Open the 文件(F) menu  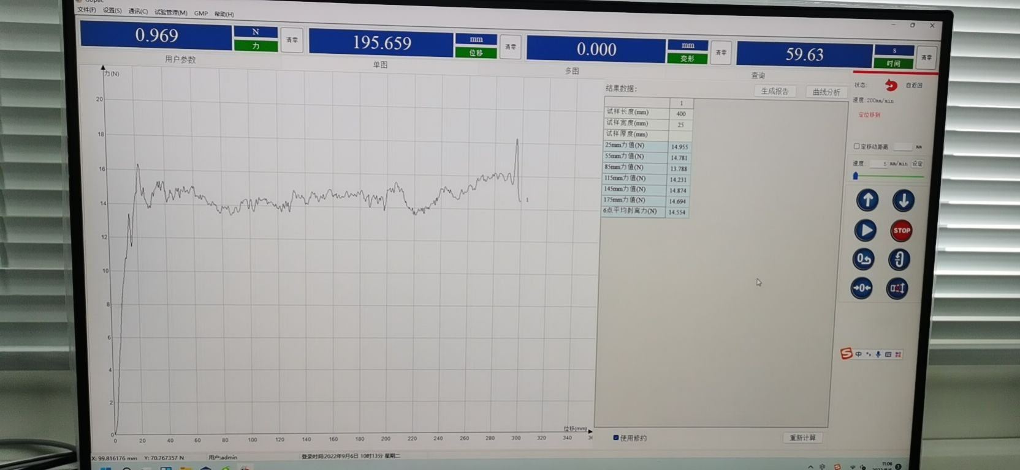point(86,10)
